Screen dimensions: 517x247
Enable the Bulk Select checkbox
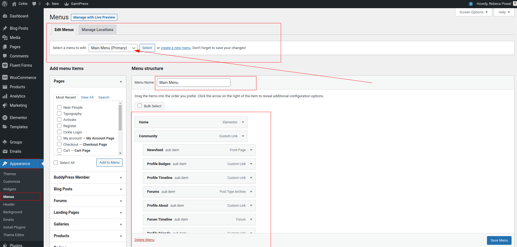point(140,106)
